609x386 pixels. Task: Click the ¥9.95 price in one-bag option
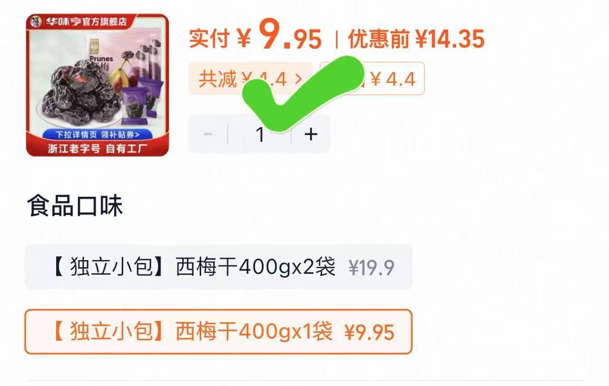tap(370, 332)
